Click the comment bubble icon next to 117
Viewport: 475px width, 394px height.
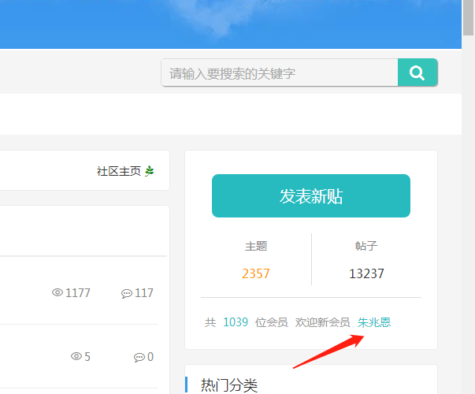(x=127, y=293)
